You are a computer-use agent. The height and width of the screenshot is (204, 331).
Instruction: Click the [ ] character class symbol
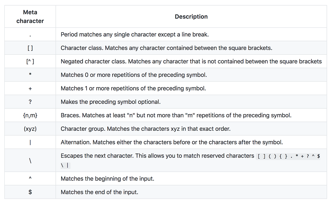(30, 48)
